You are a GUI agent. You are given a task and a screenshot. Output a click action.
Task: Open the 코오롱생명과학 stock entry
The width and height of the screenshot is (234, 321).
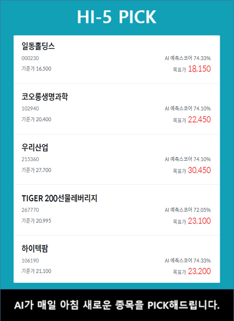(x=45, y=97)
